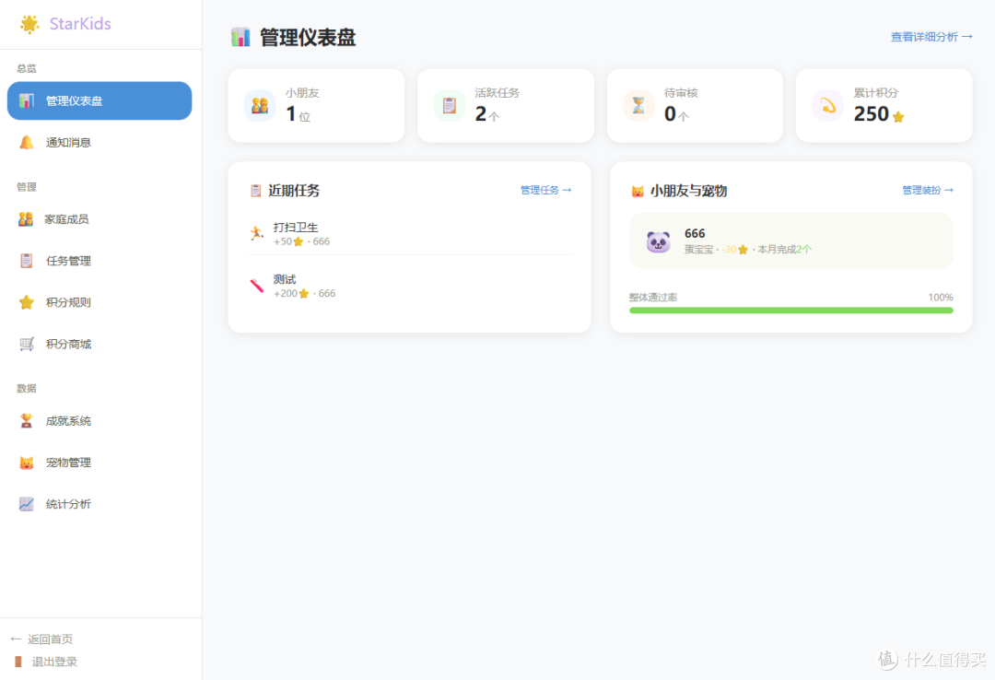Viewport: 995px width, 680px height.
Task: Click the 小朋友与宠物 heading
Action: (688, 191)
